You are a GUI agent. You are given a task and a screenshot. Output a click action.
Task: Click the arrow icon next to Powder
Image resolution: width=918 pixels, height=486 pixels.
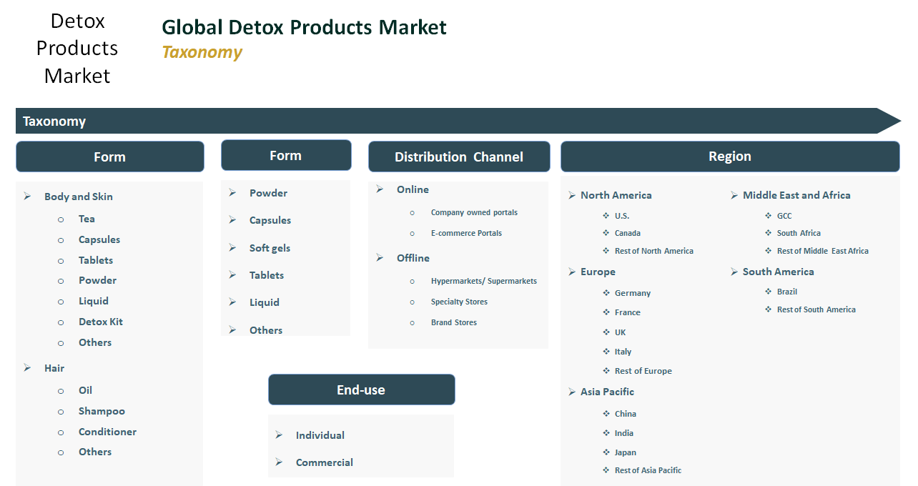(x=232, y=192)
